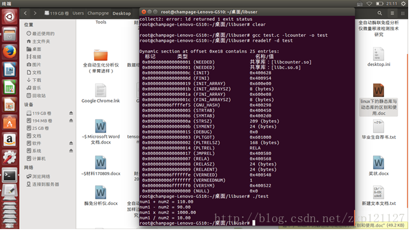Open 浏览网络 in sidebar
The width and height of the screenshot is (412, 231).
click(x=38, y=176)
